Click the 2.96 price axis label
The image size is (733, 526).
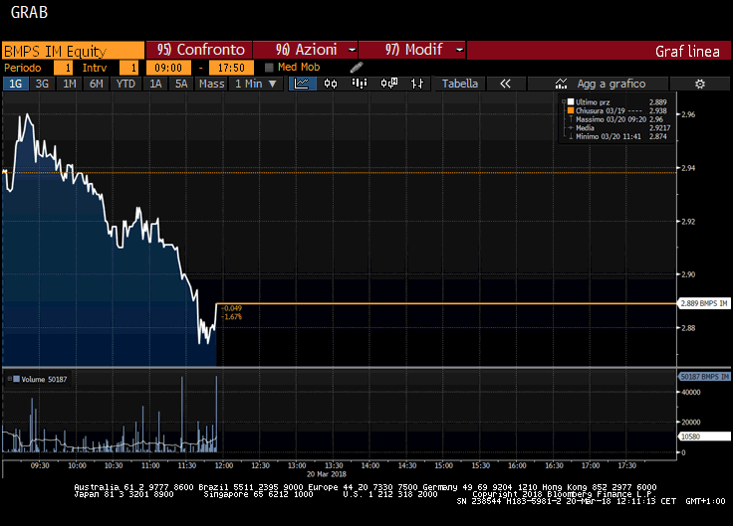pos(688,114)
